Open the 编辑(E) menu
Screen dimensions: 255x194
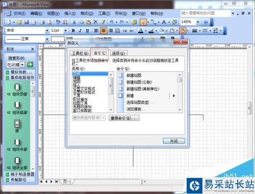(36, 13)
